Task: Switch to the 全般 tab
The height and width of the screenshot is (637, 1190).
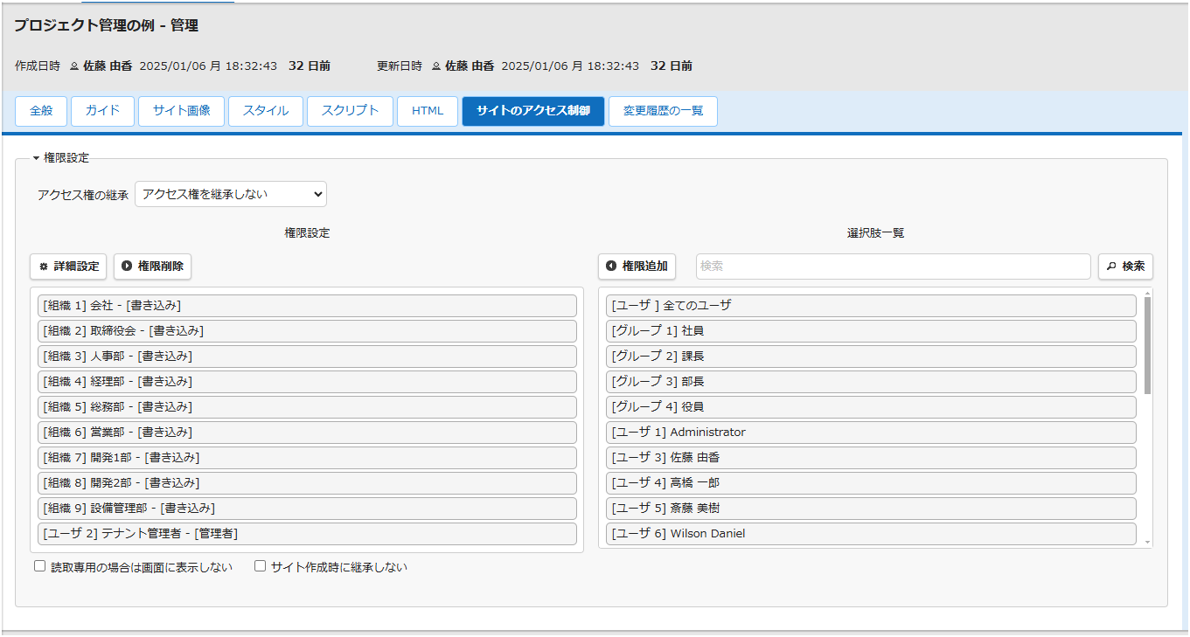Action: pos(41,111)
